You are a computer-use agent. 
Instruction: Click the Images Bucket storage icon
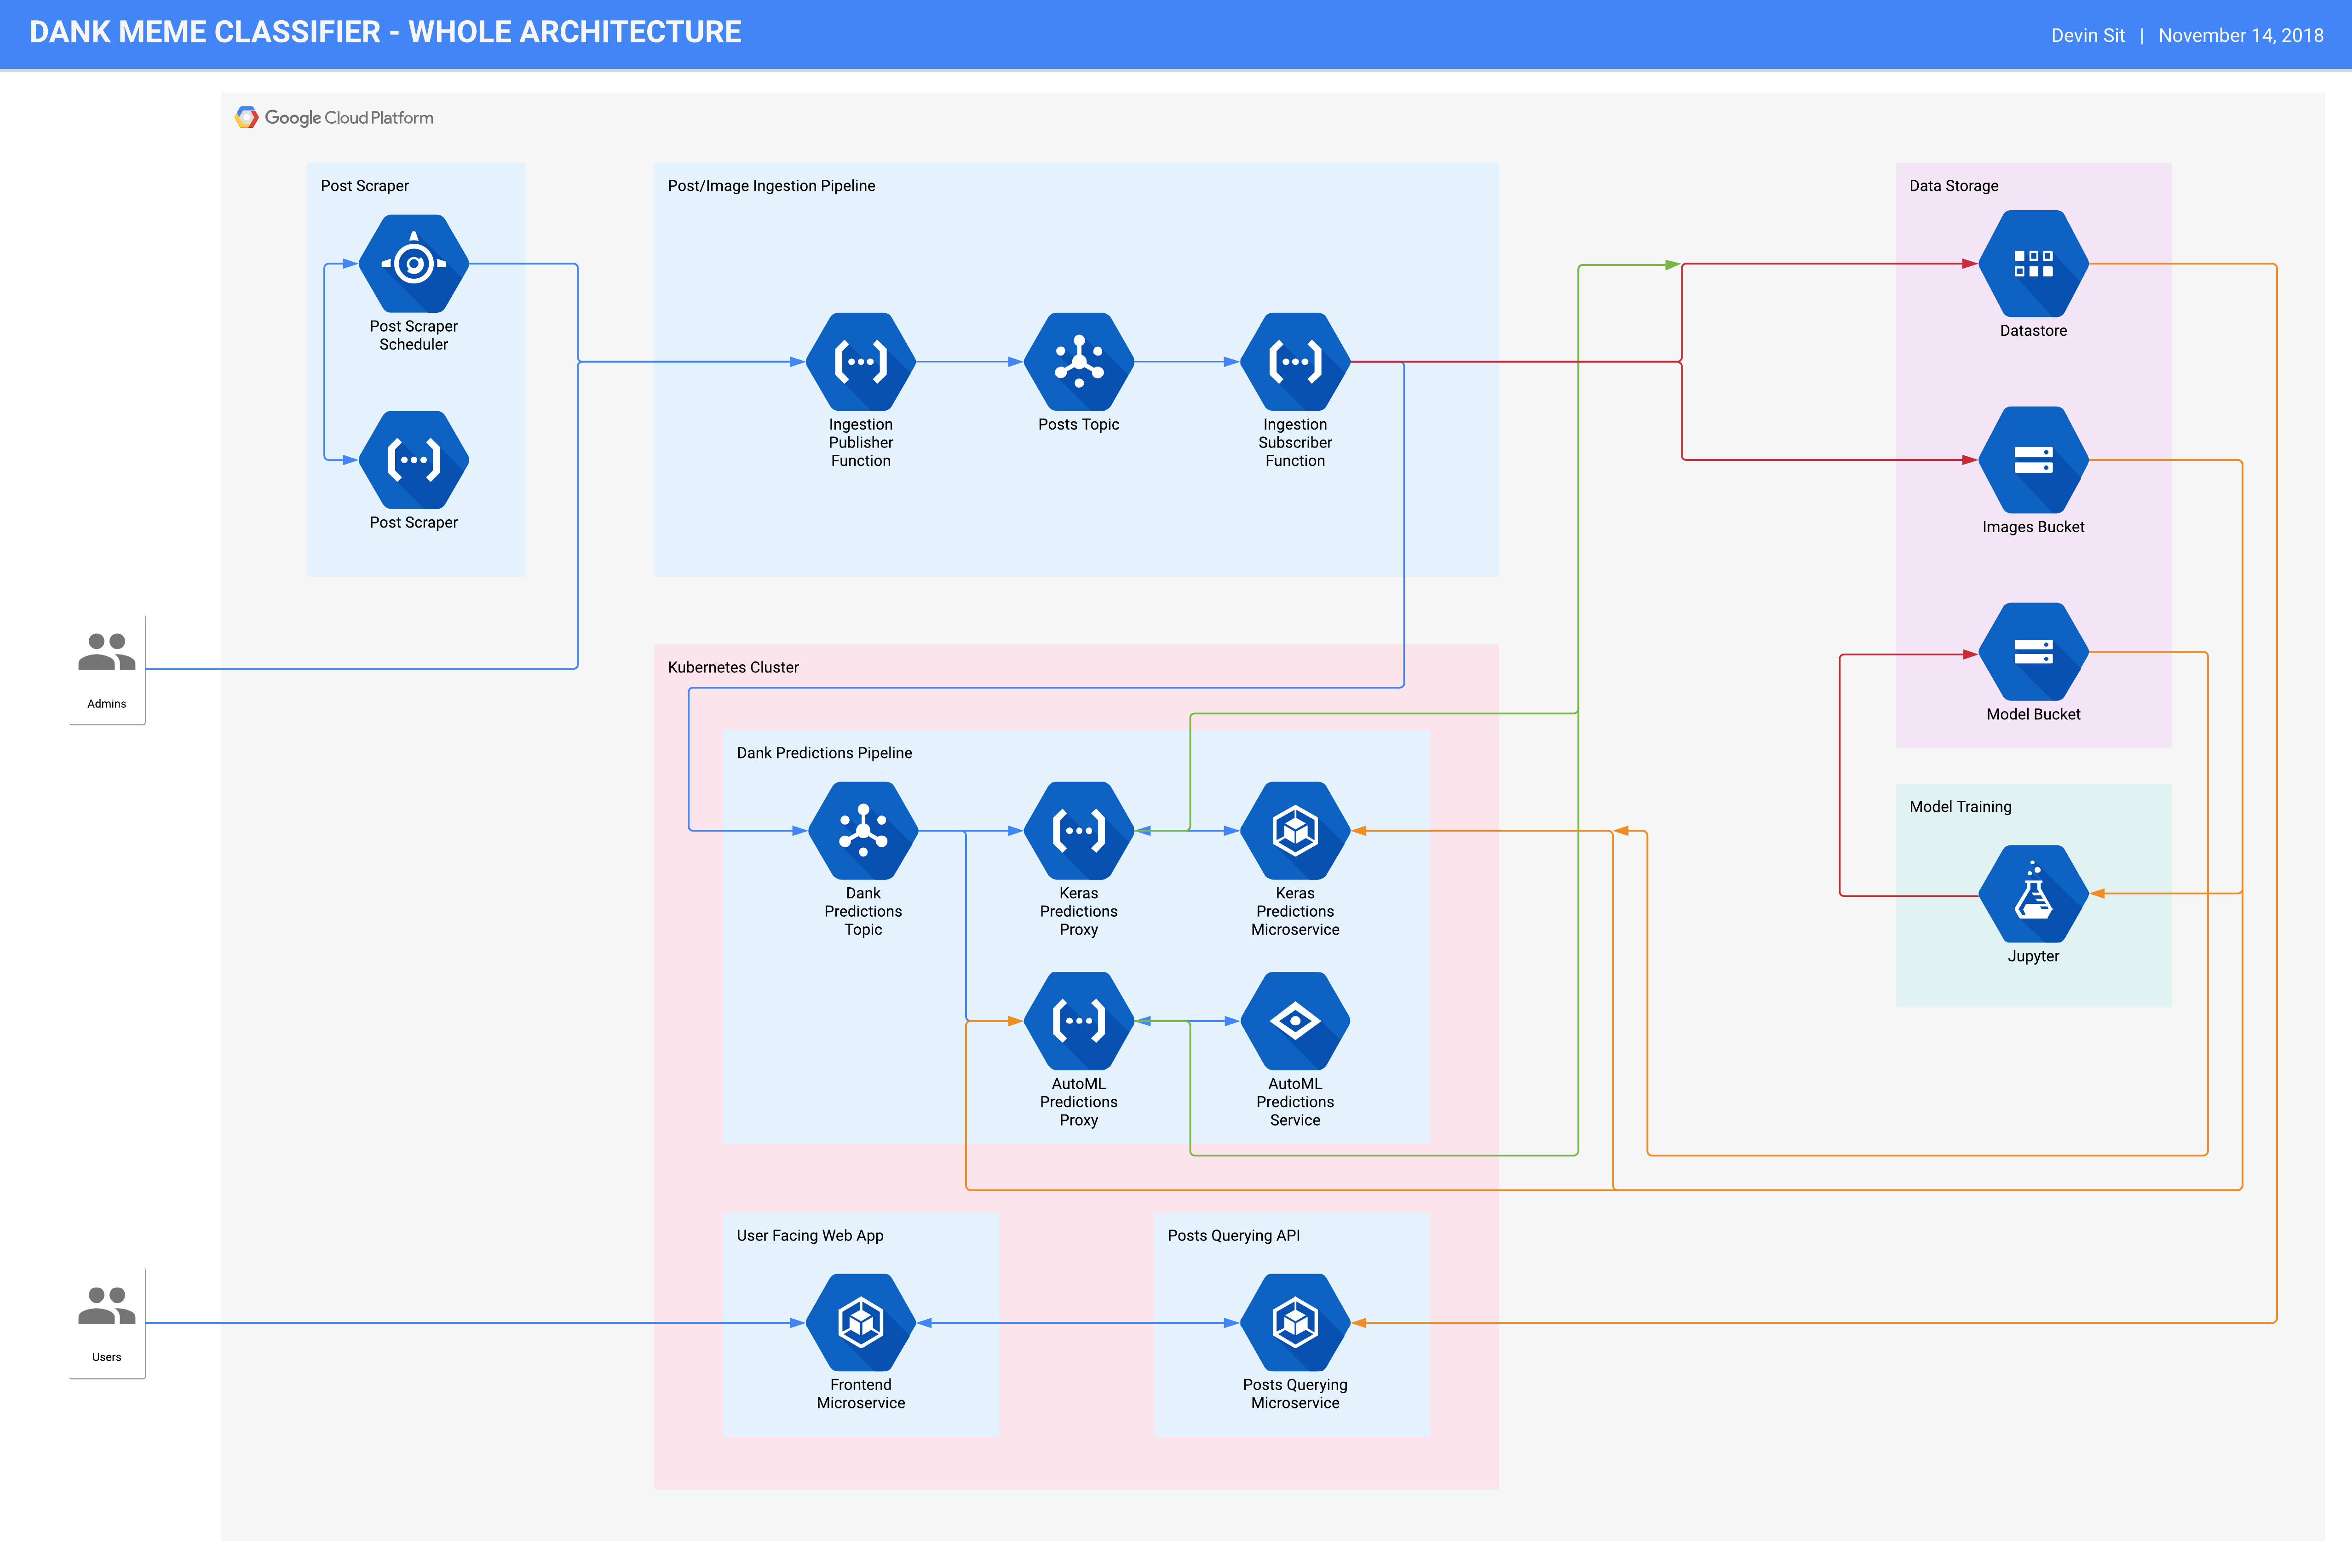2033,460
